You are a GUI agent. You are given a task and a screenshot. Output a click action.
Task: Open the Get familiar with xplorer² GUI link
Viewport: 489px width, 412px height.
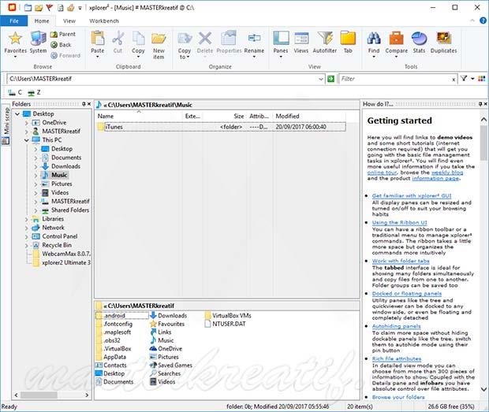pyautogui.click(x=412, y=196)
